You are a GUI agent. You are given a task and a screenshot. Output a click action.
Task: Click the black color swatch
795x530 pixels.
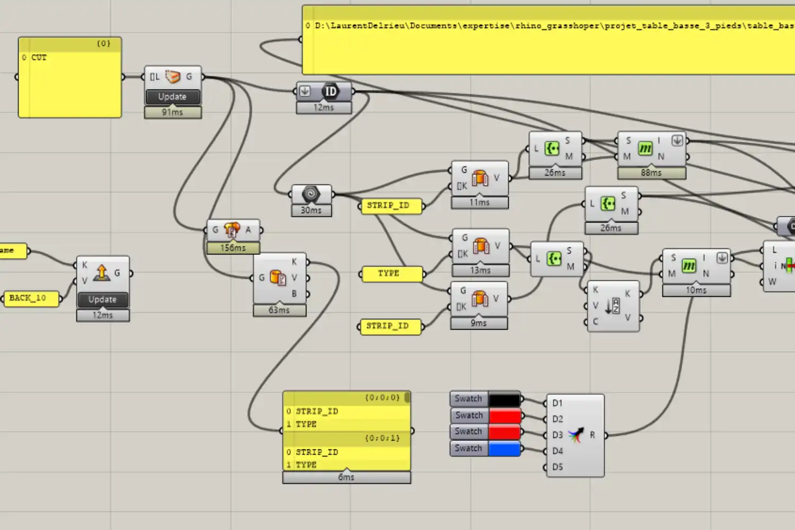coord(504,399)
